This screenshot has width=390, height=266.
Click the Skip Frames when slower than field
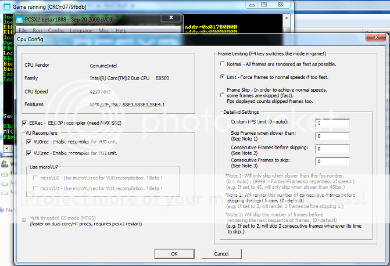click(332, 136)
